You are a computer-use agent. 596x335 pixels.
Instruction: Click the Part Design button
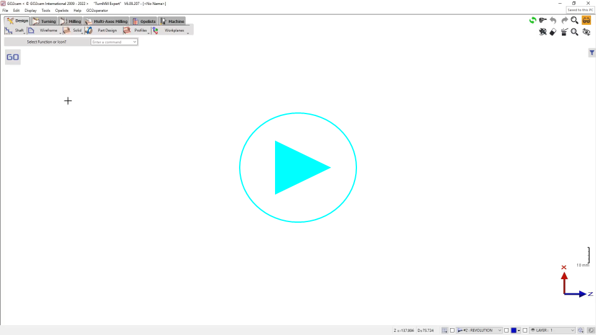point(102,30)
